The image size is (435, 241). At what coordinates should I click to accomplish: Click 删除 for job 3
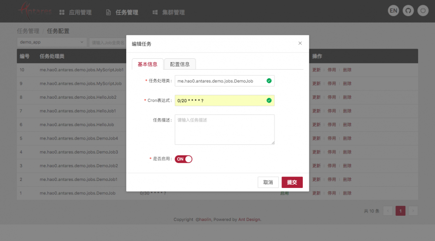point(347,166)
